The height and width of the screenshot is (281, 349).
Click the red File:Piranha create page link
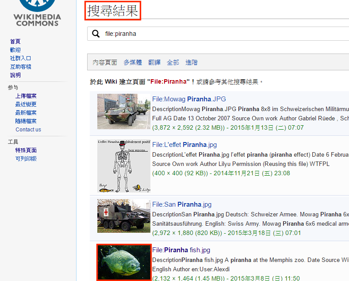(169, 82)
